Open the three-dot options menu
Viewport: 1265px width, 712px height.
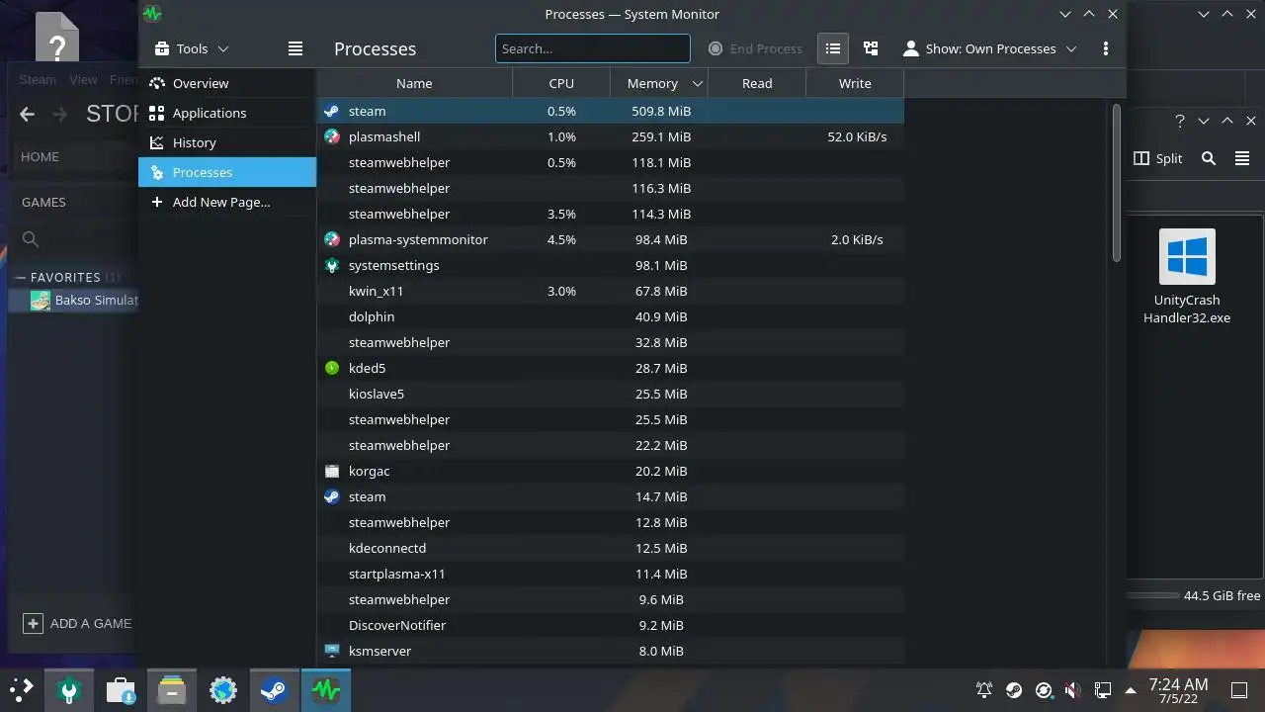(x=1106, y=48)
